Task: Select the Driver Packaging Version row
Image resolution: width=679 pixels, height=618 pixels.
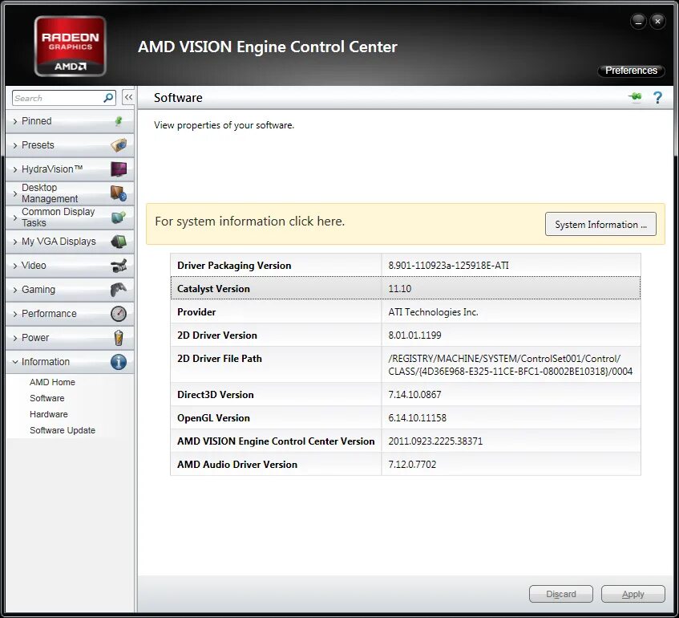Action: pyautogui.click(x=406, y=265)
